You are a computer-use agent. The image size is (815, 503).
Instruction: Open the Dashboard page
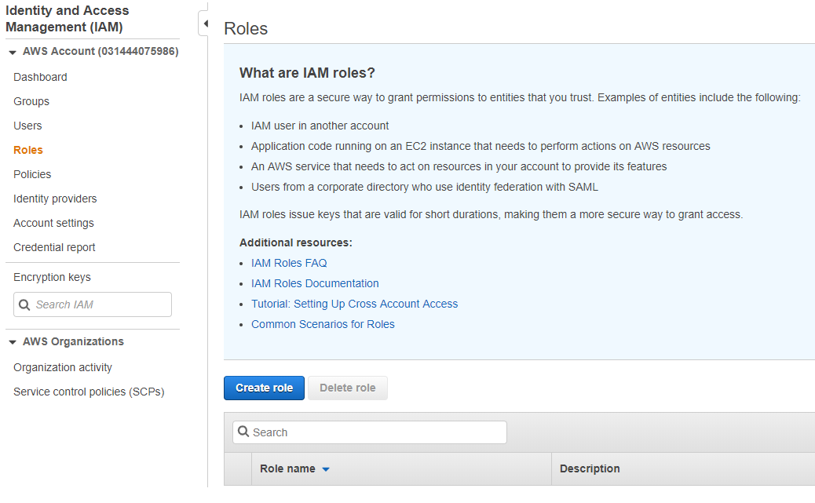[40, 77]
